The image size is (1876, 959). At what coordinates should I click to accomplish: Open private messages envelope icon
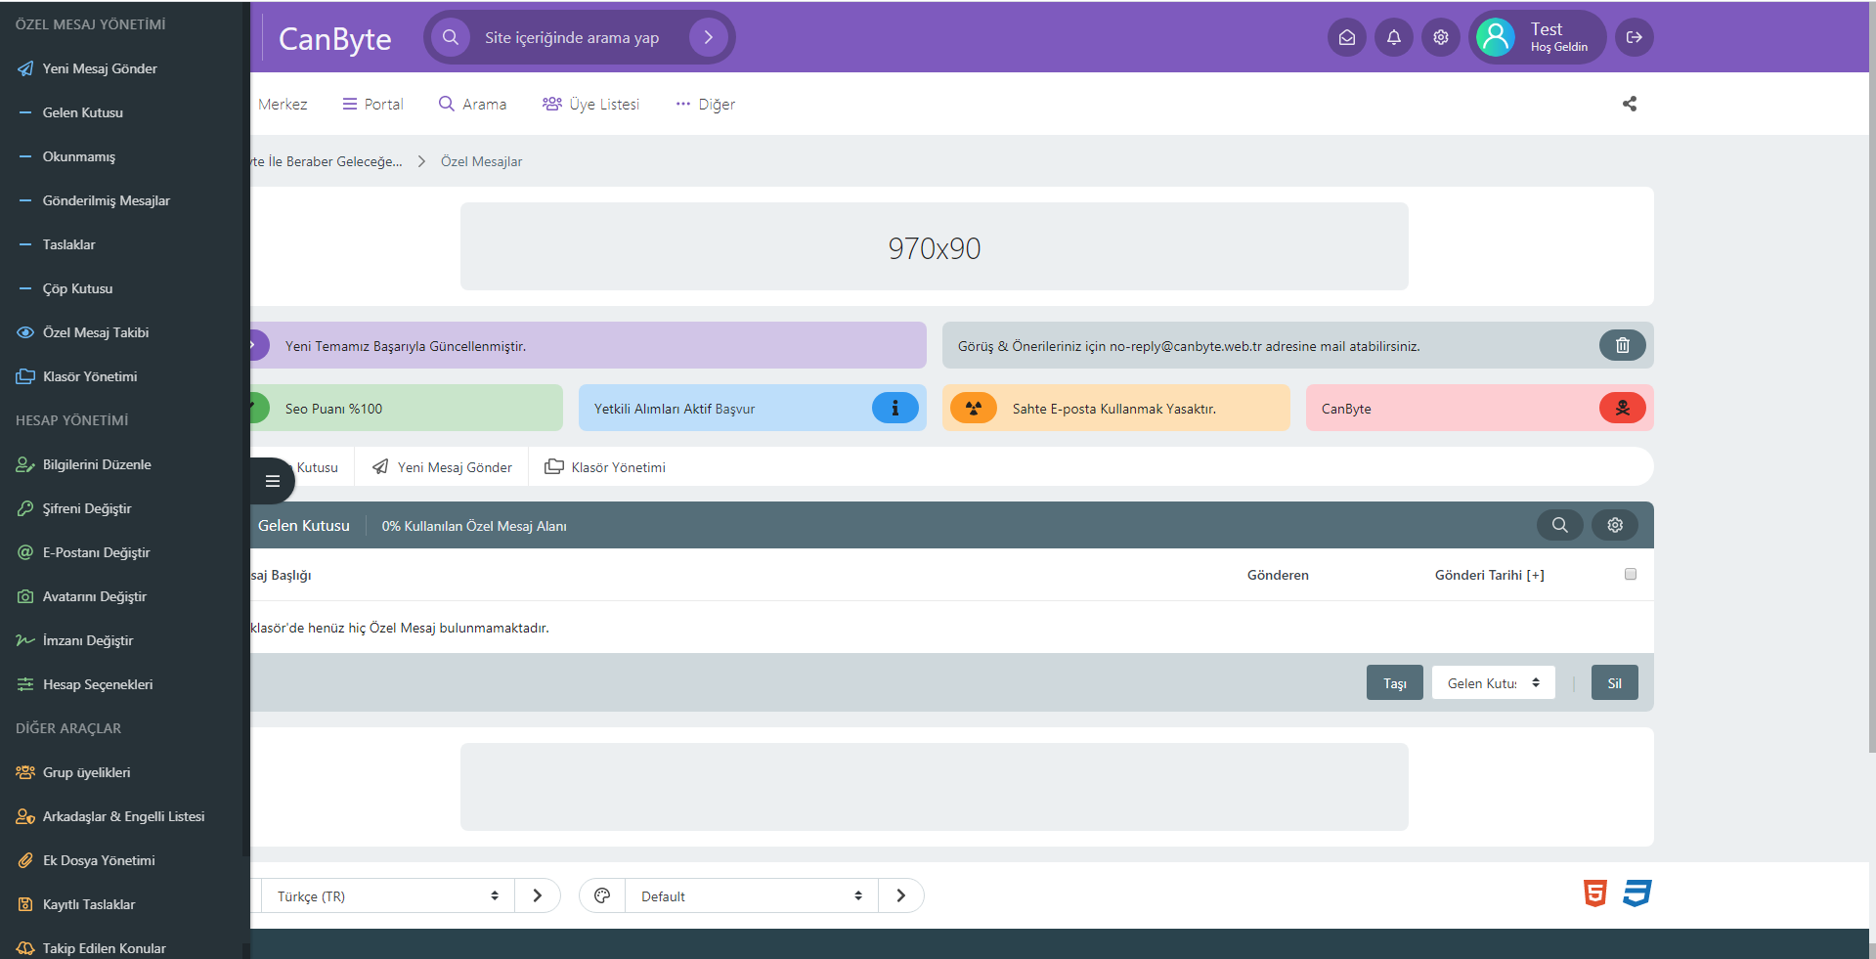[x=1347, y=37]
